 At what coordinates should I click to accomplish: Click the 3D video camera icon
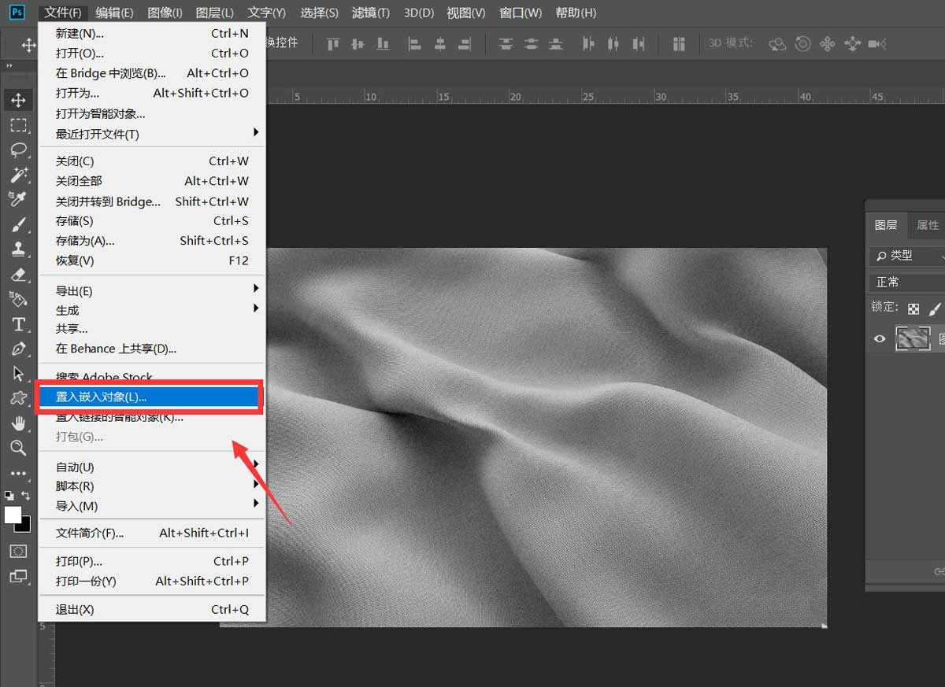(877, 44)
